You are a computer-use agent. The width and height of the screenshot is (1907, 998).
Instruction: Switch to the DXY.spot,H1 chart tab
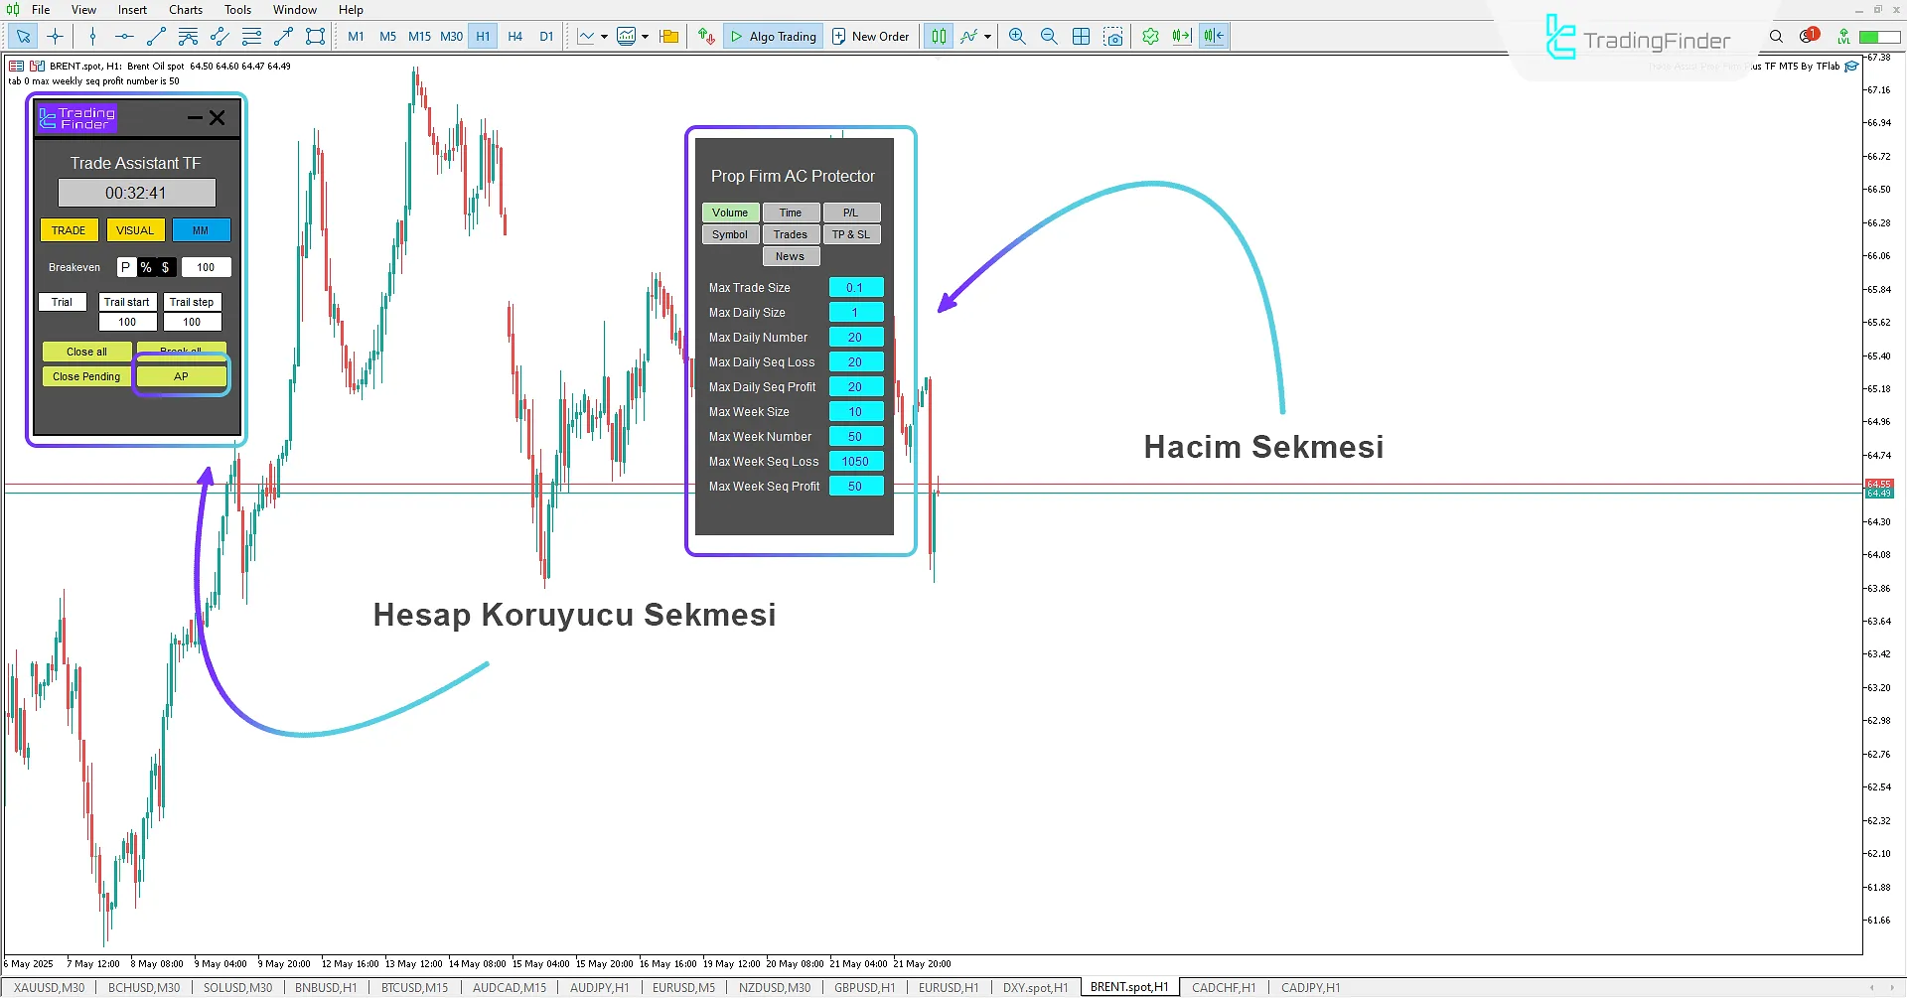click(x=1035, y=987)
